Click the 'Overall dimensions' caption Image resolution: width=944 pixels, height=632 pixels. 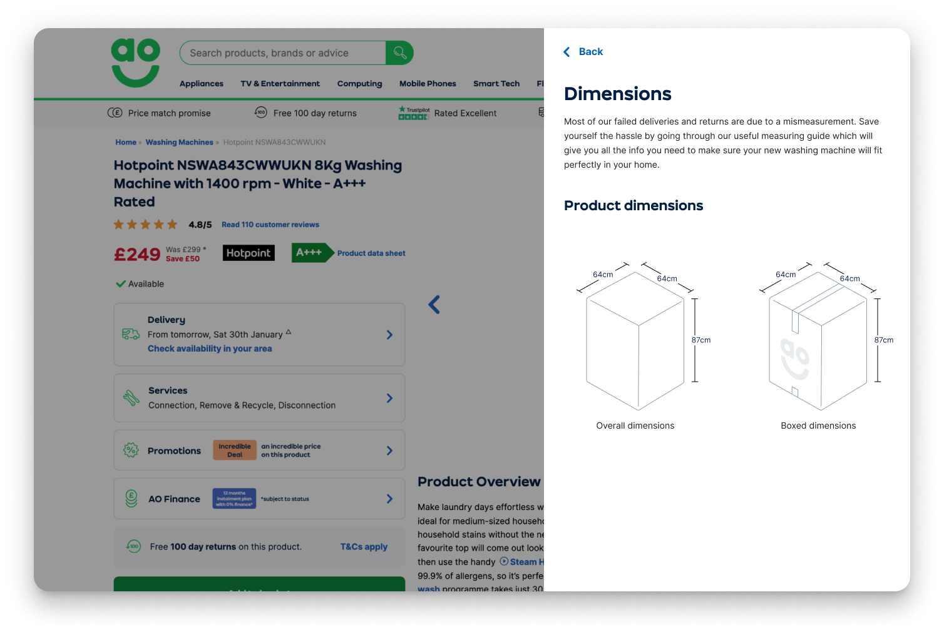tap(635, 426)
